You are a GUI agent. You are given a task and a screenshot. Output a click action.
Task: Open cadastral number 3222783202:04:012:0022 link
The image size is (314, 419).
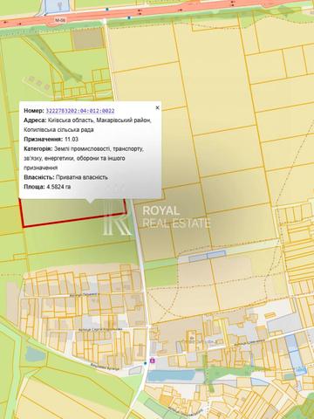pyautogui.click(x=80, y=111)
